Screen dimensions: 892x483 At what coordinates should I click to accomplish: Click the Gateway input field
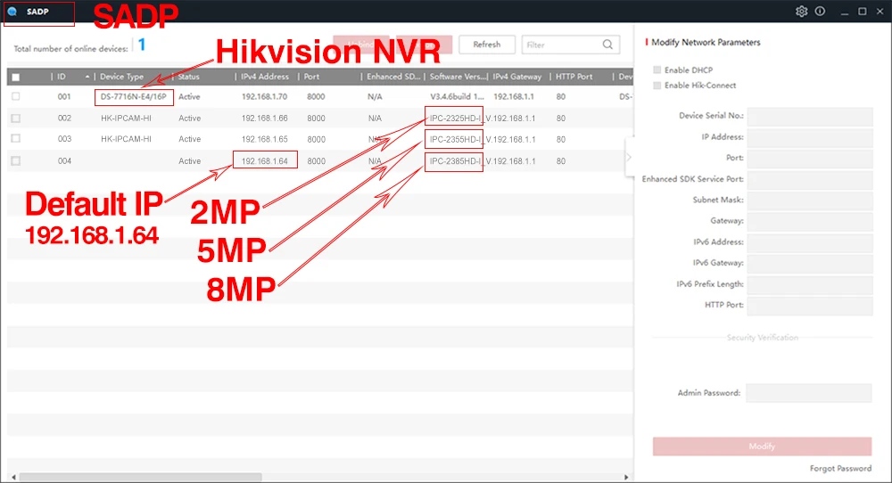(810, 221)
